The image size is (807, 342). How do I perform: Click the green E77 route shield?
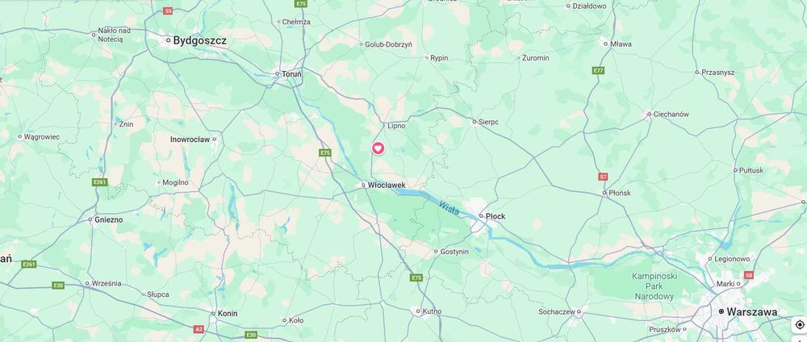(x=597, y=70)
